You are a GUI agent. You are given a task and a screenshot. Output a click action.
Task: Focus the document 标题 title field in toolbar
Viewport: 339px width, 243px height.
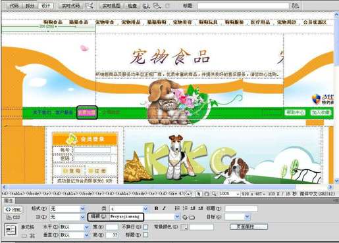point(243,6)
